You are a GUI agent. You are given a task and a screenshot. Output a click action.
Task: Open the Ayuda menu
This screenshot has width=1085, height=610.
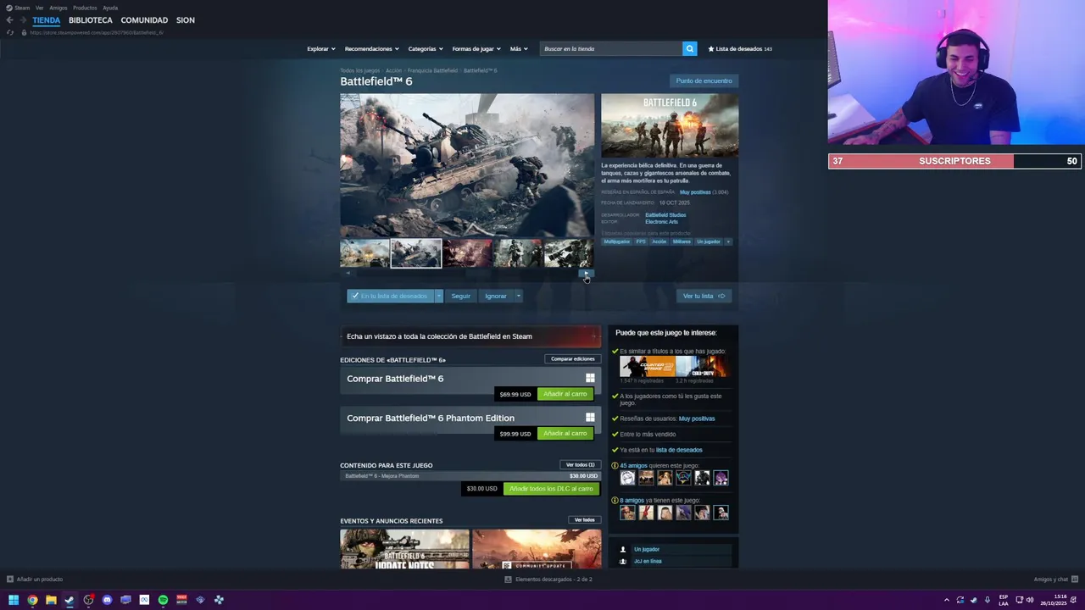point(110,8)
